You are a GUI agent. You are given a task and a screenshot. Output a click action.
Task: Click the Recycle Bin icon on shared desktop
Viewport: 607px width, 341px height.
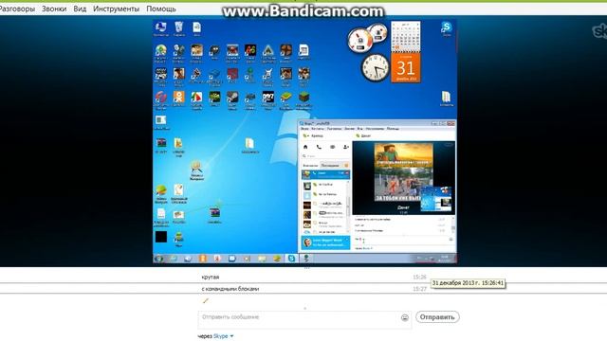click(178, 28)
